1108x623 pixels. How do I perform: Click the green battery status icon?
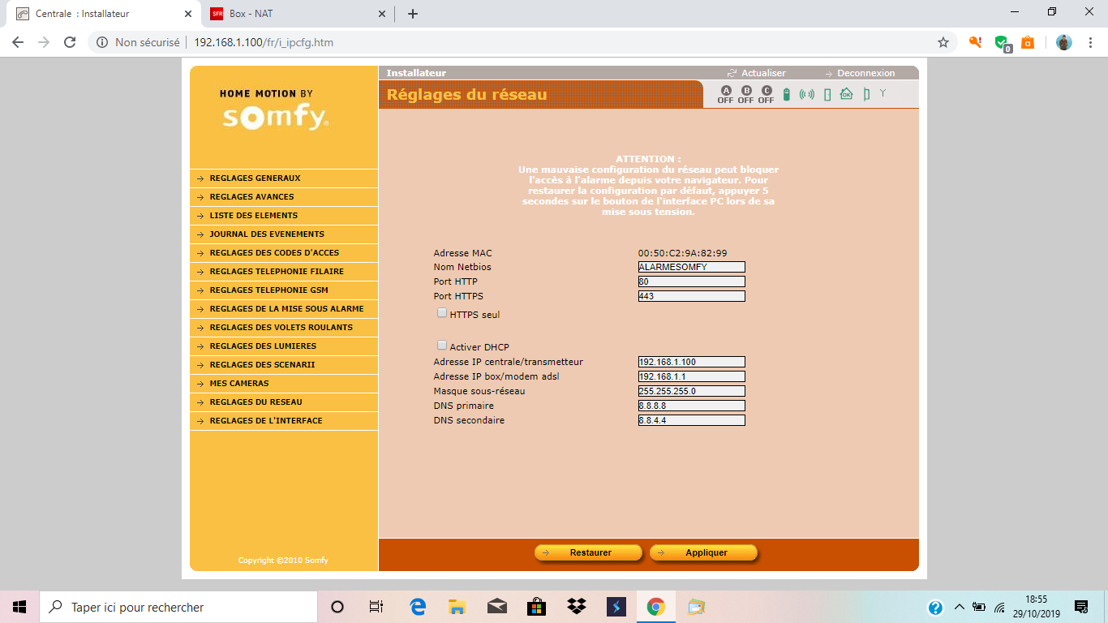click(786, 94)
